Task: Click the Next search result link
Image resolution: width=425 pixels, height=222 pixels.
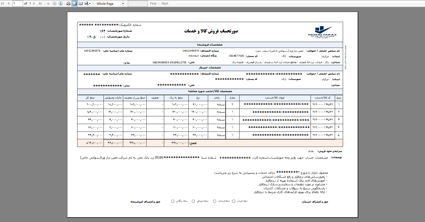Action: (165, 3)
